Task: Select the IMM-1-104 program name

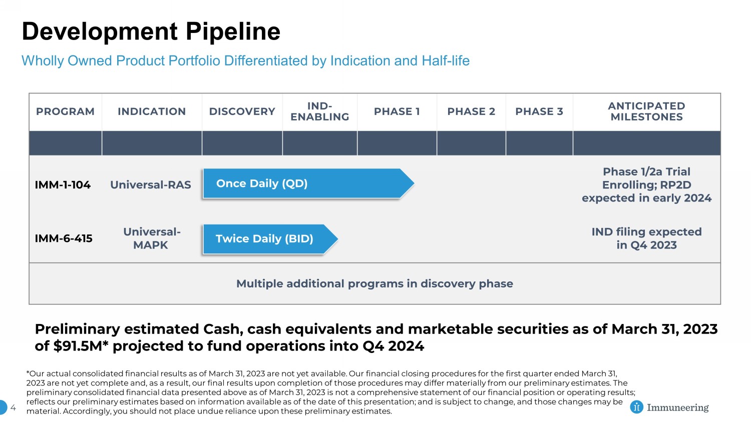Action: tap(63, 185)
